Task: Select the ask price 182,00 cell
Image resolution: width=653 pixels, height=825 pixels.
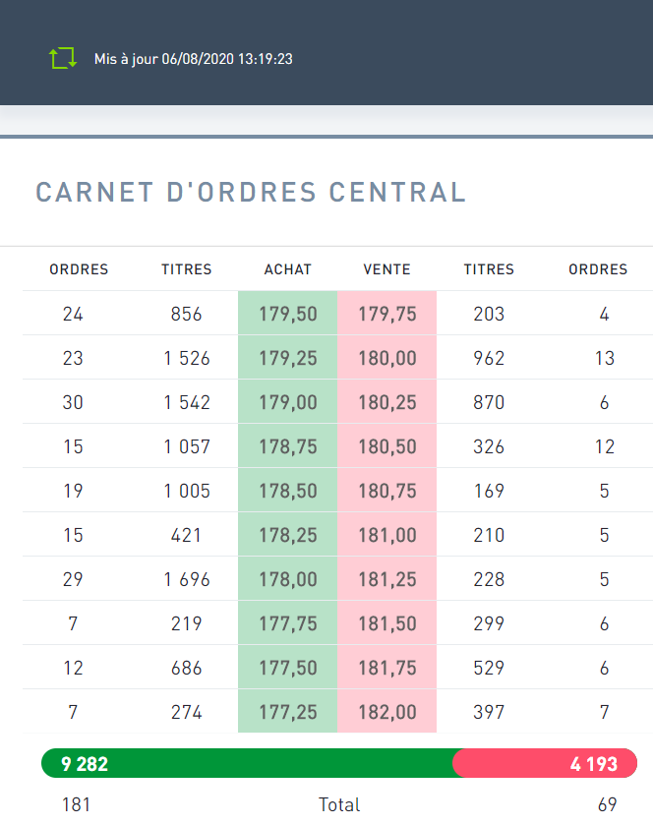Action: click(386, 713)
